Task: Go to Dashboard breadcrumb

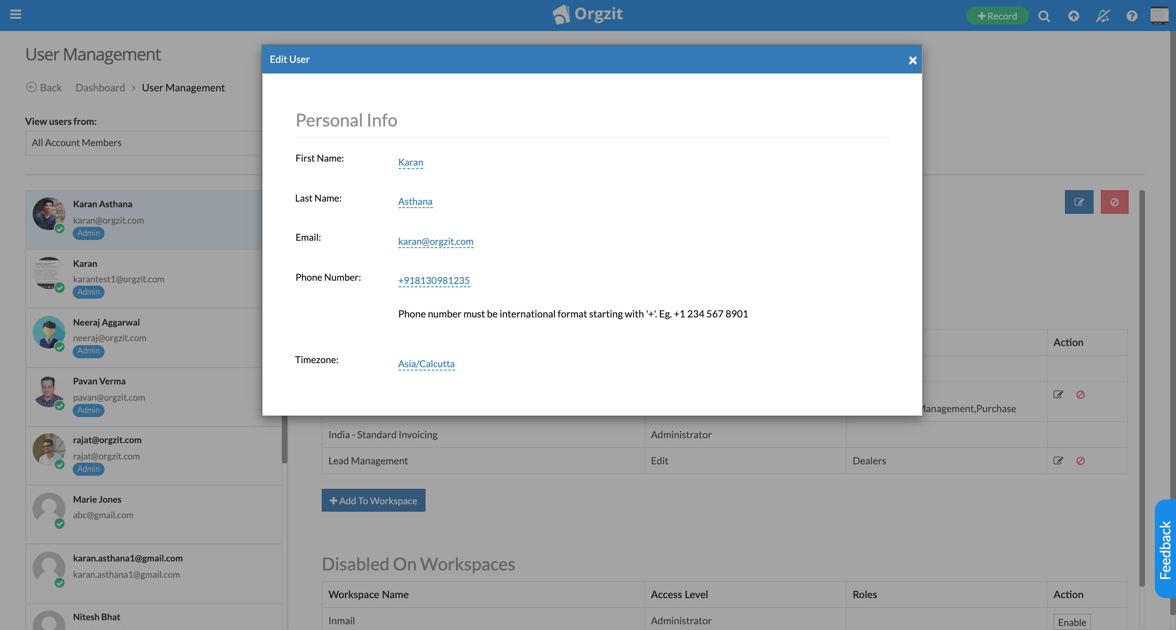Action: 100,88
